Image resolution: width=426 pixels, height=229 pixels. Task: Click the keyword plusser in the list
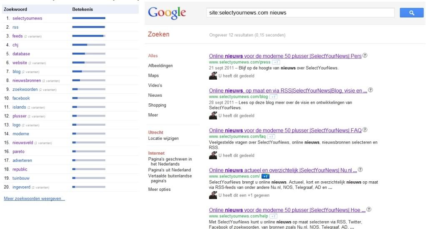(19, 116)
